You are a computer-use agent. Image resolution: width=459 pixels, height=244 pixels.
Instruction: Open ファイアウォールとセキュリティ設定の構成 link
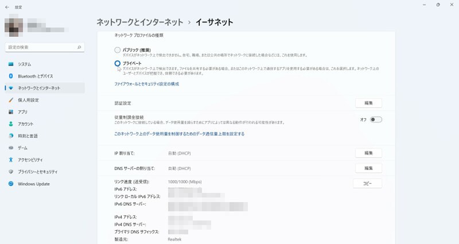pos(147,84)
